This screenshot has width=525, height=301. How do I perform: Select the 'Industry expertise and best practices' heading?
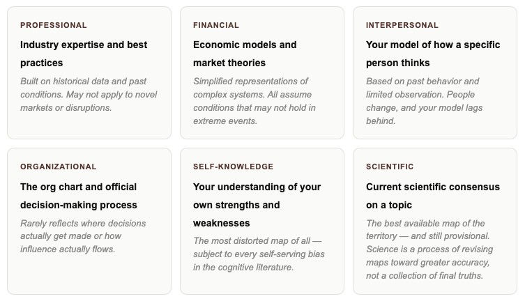(84, 54)
